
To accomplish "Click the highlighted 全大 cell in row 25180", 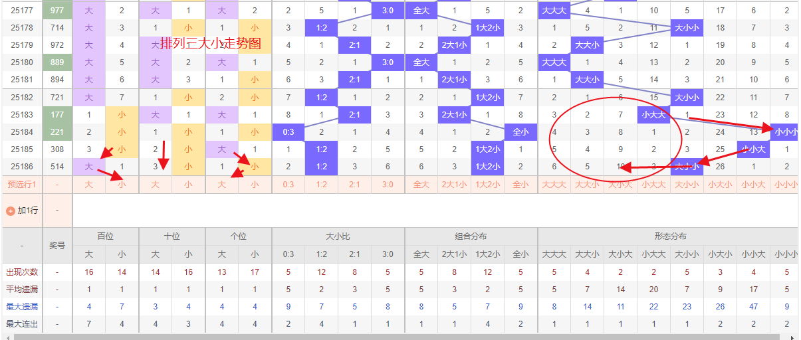I will (421, 62).
